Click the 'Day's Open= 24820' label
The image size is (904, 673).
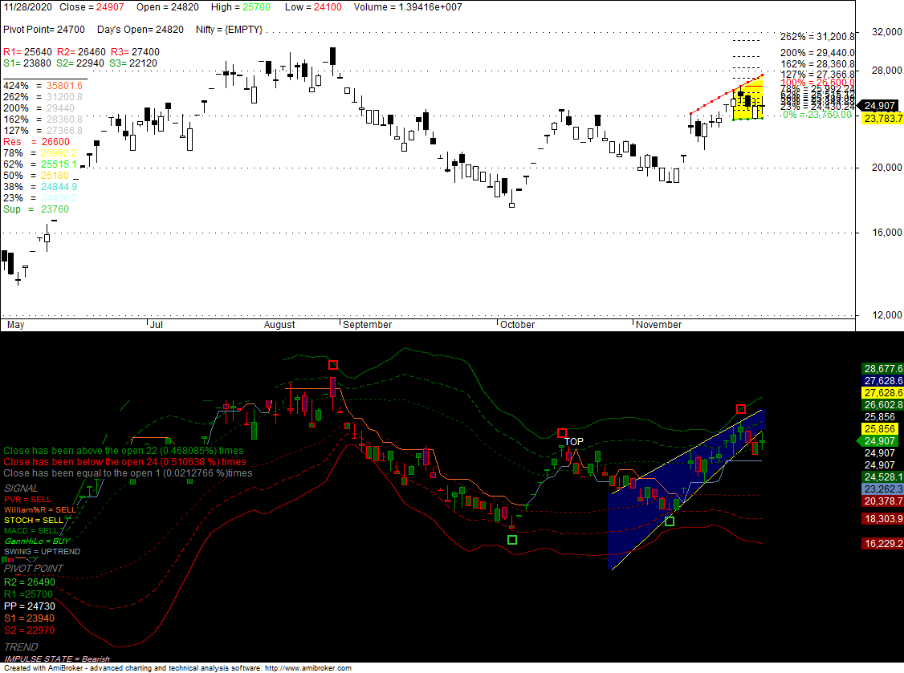pyautogui.click(x=140, y=30)
